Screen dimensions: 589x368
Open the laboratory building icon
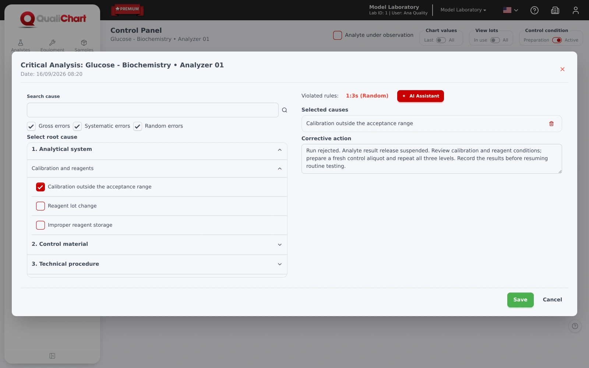click(x=555, y=10)
